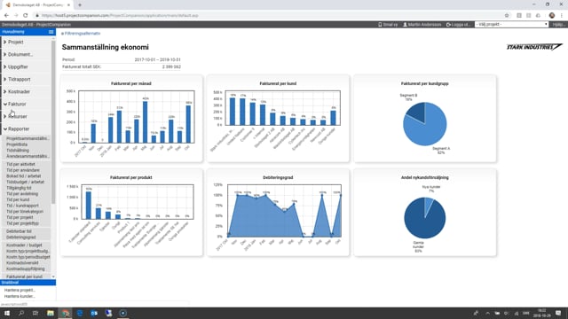Click the hamburger icon in Huvudmeny header
The height and width of the screenshot is (319, 568).
click(51, 32)
